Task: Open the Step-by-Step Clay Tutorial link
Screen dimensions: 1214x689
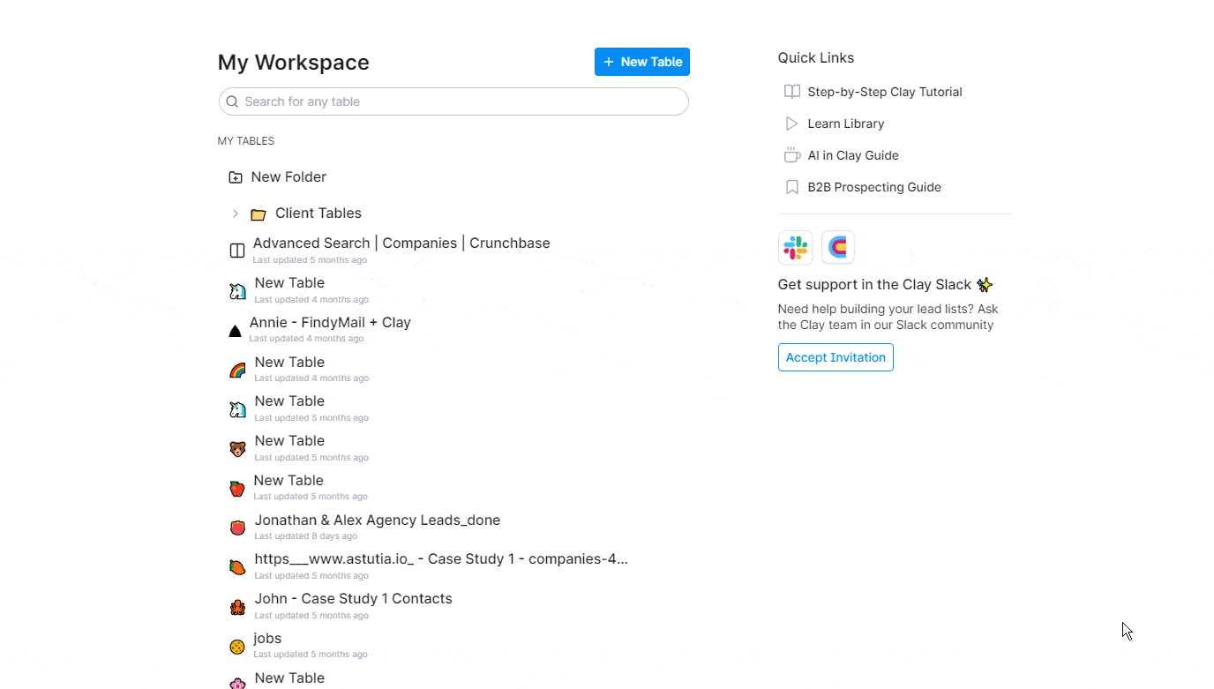Action: point(885,92)
